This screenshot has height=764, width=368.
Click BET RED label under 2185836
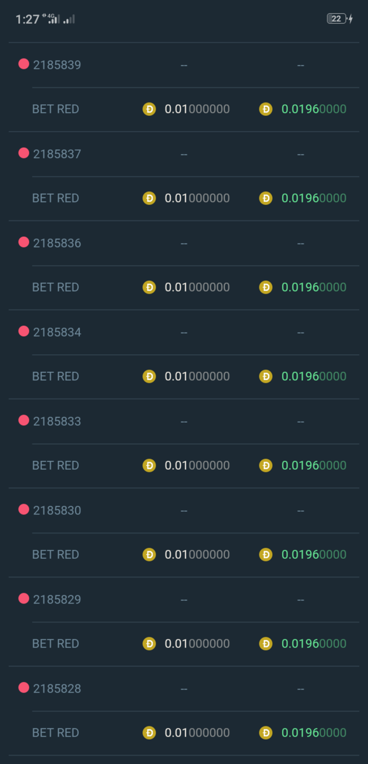tap(56, 287)
